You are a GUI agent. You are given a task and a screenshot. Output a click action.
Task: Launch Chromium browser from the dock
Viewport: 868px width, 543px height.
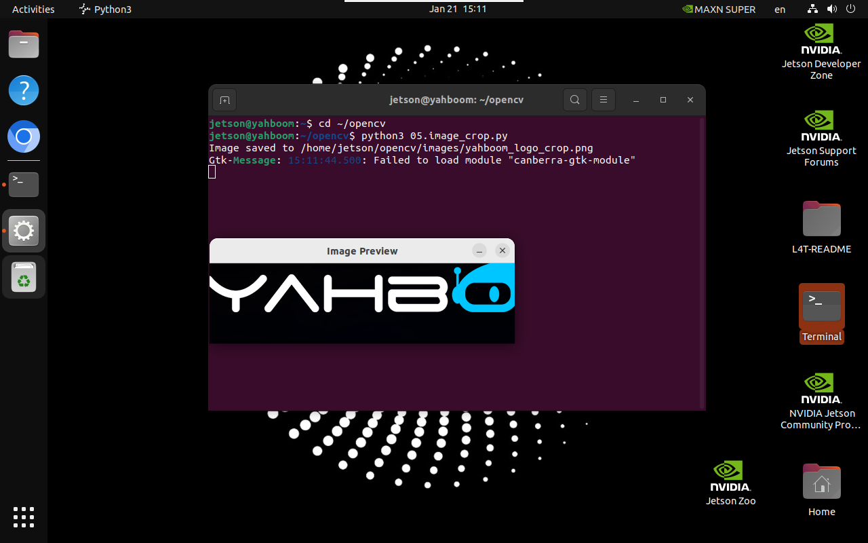coord(24,137)
